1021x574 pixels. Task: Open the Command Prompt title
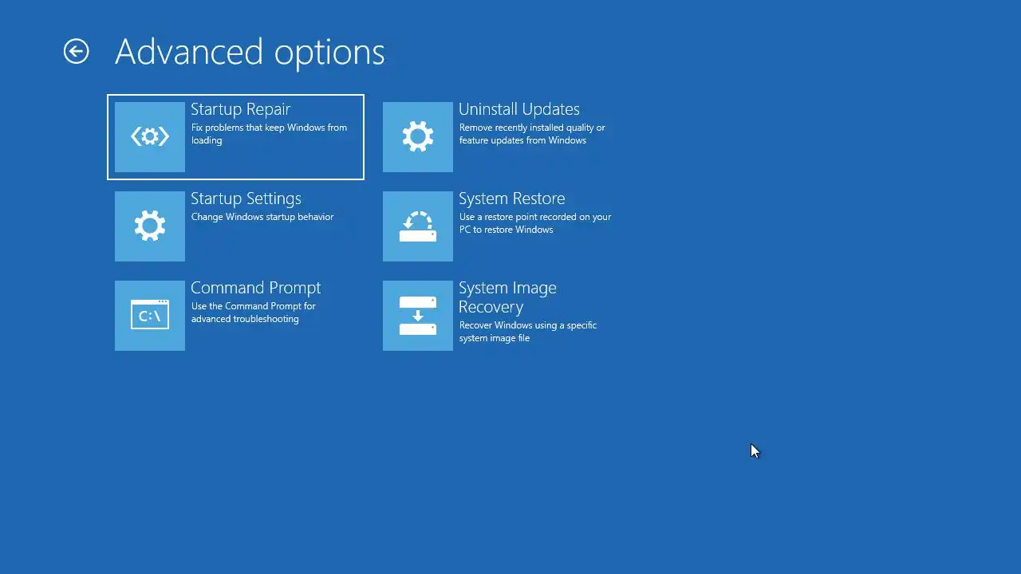256,288
